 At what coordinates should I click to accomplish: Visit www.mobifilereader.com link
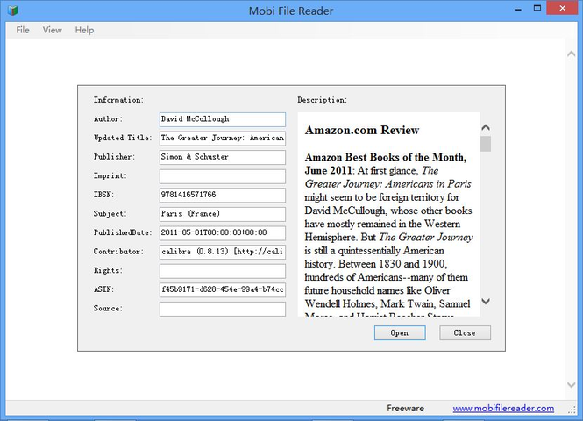click(x=503, y=409)
